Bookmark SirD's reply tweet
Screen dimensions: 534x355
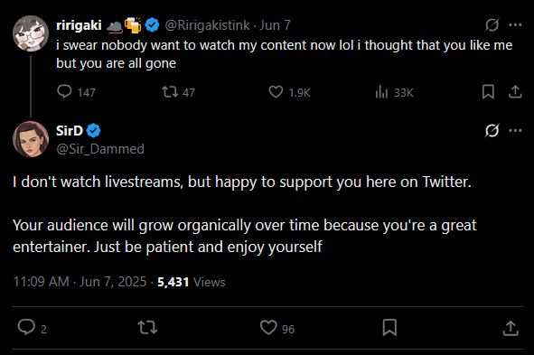click(x=389, y=327)
